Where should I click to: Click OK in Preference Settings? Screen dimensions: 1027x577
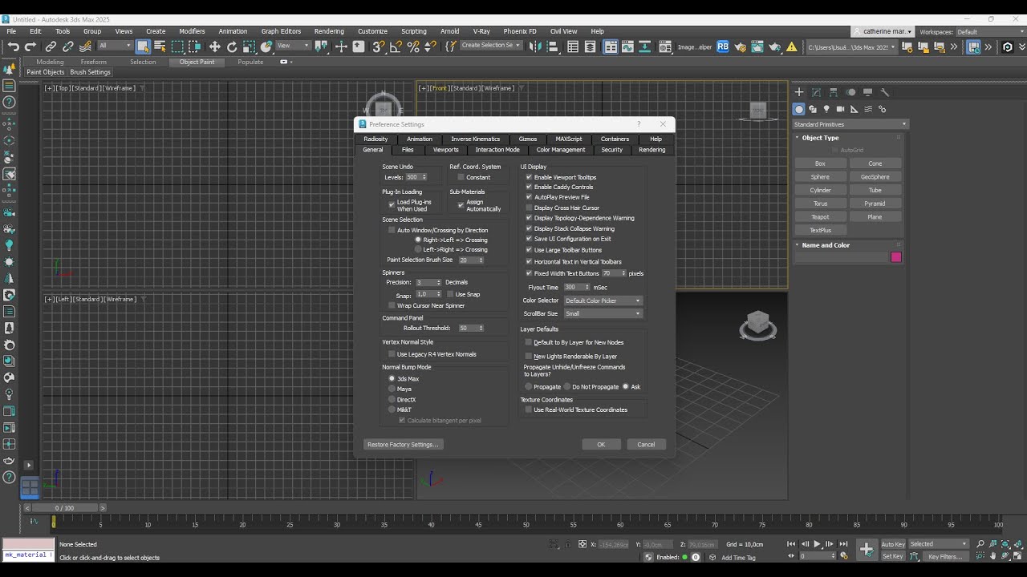point(601,444)
